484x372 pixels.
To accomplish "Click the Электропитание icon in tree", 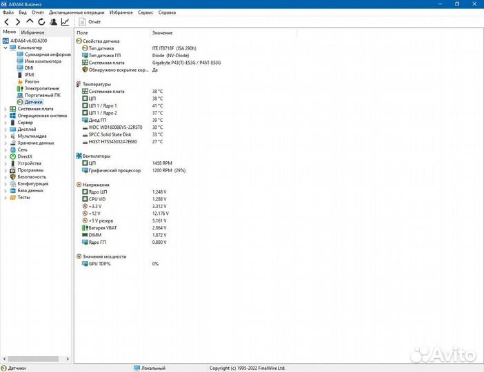I will coord(20,88).
